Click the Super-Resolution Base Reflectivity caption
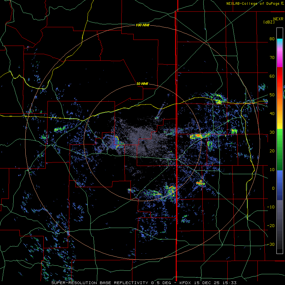The height and width of the screenshot is (285, 285). click(x=144, y=283)
